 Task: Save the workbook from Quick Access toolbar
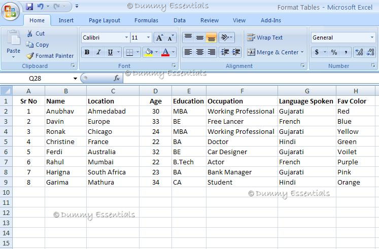[x=29, y=7]
